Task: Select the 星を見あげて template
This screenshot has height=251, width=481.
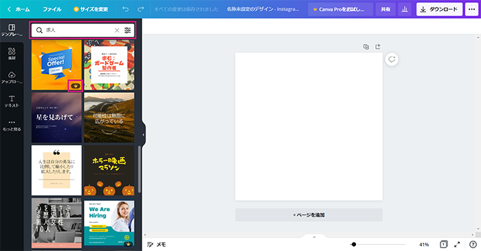Action: coord(56,118)
